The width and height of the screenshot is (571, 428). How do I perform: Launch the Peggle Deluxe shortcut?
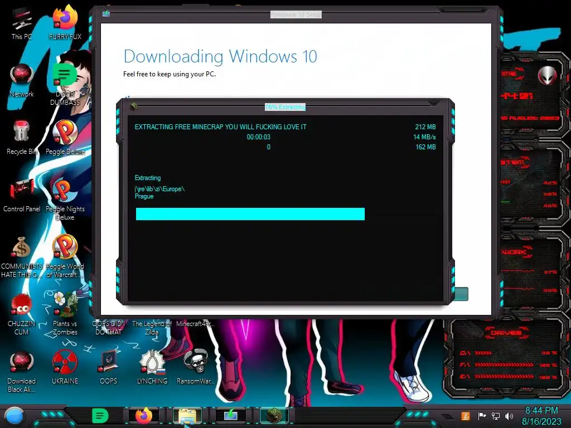tap(65, 138)
